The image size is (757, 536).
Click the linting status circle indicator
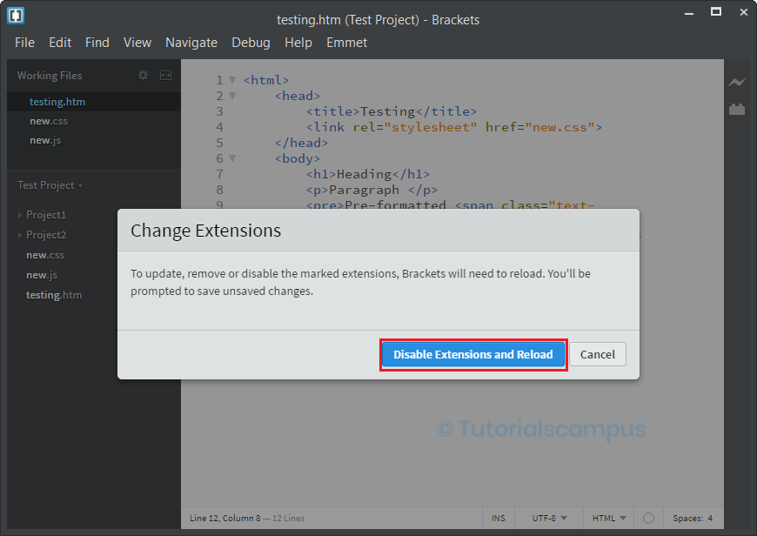click(648, 518)
